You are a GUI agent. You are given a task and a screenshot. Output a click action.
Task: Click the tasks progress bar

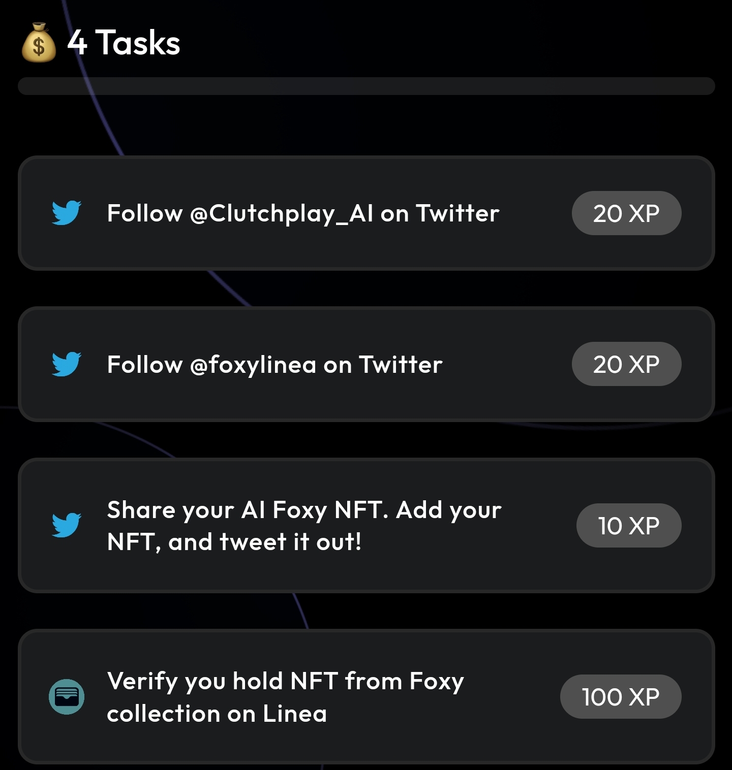(x=366, y=86)
